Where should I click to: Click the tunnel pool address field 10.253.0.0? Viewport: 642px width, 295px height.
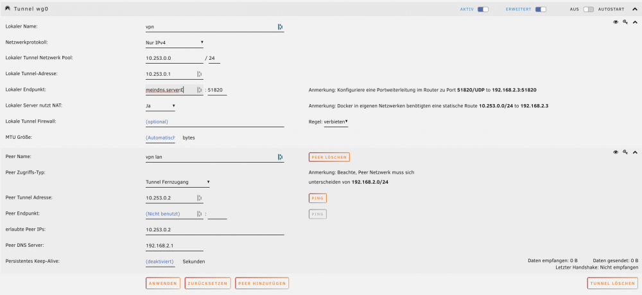pyautogui.click(x=175, y=58)
